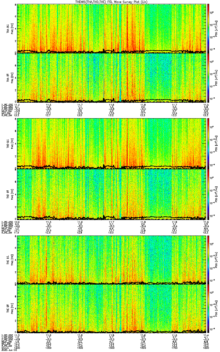The width and height of the screenshot is (220, 352).
Task: Click the hhmm time-axis label
Action: tap(4, 348)
